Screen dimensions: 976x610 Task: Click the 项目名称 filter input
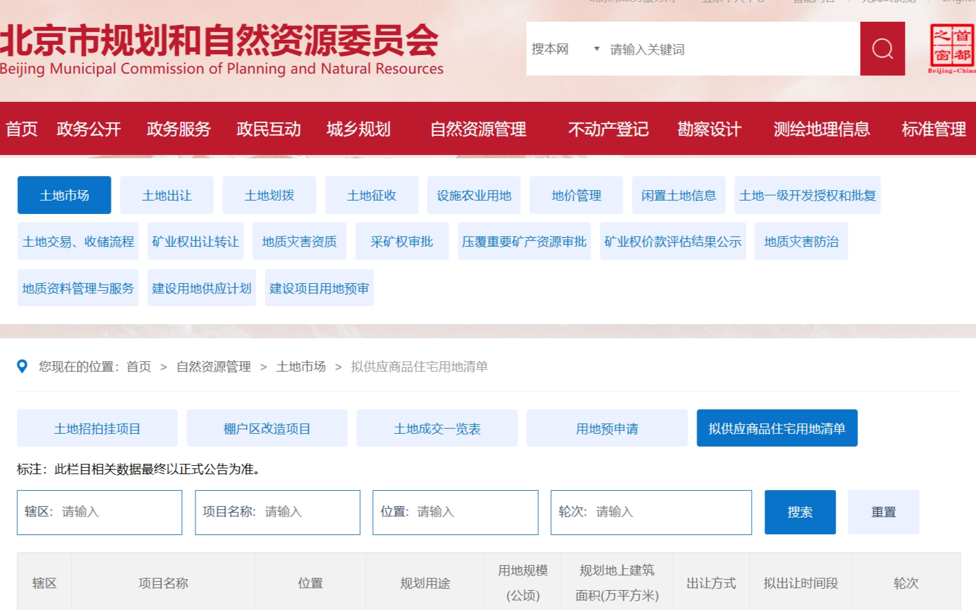308,512
